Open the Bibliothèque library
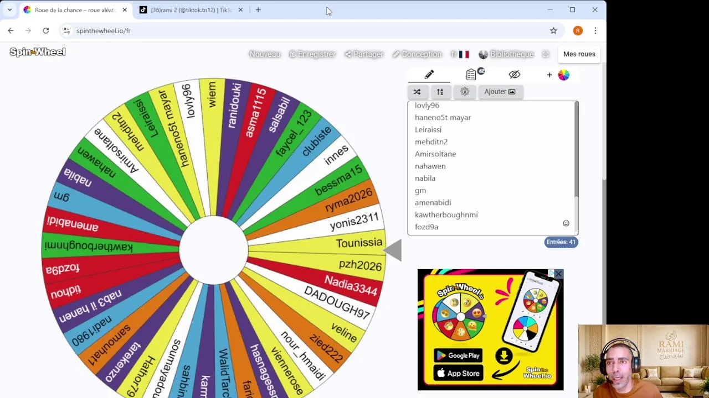The height and width of the screenshot is (398, 709). (506, 54)
